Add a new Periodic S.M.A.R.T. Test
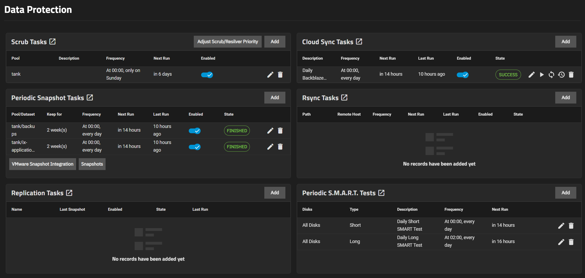Image resolution: width=585 pixels, height=278 pixels. (566, 193)
